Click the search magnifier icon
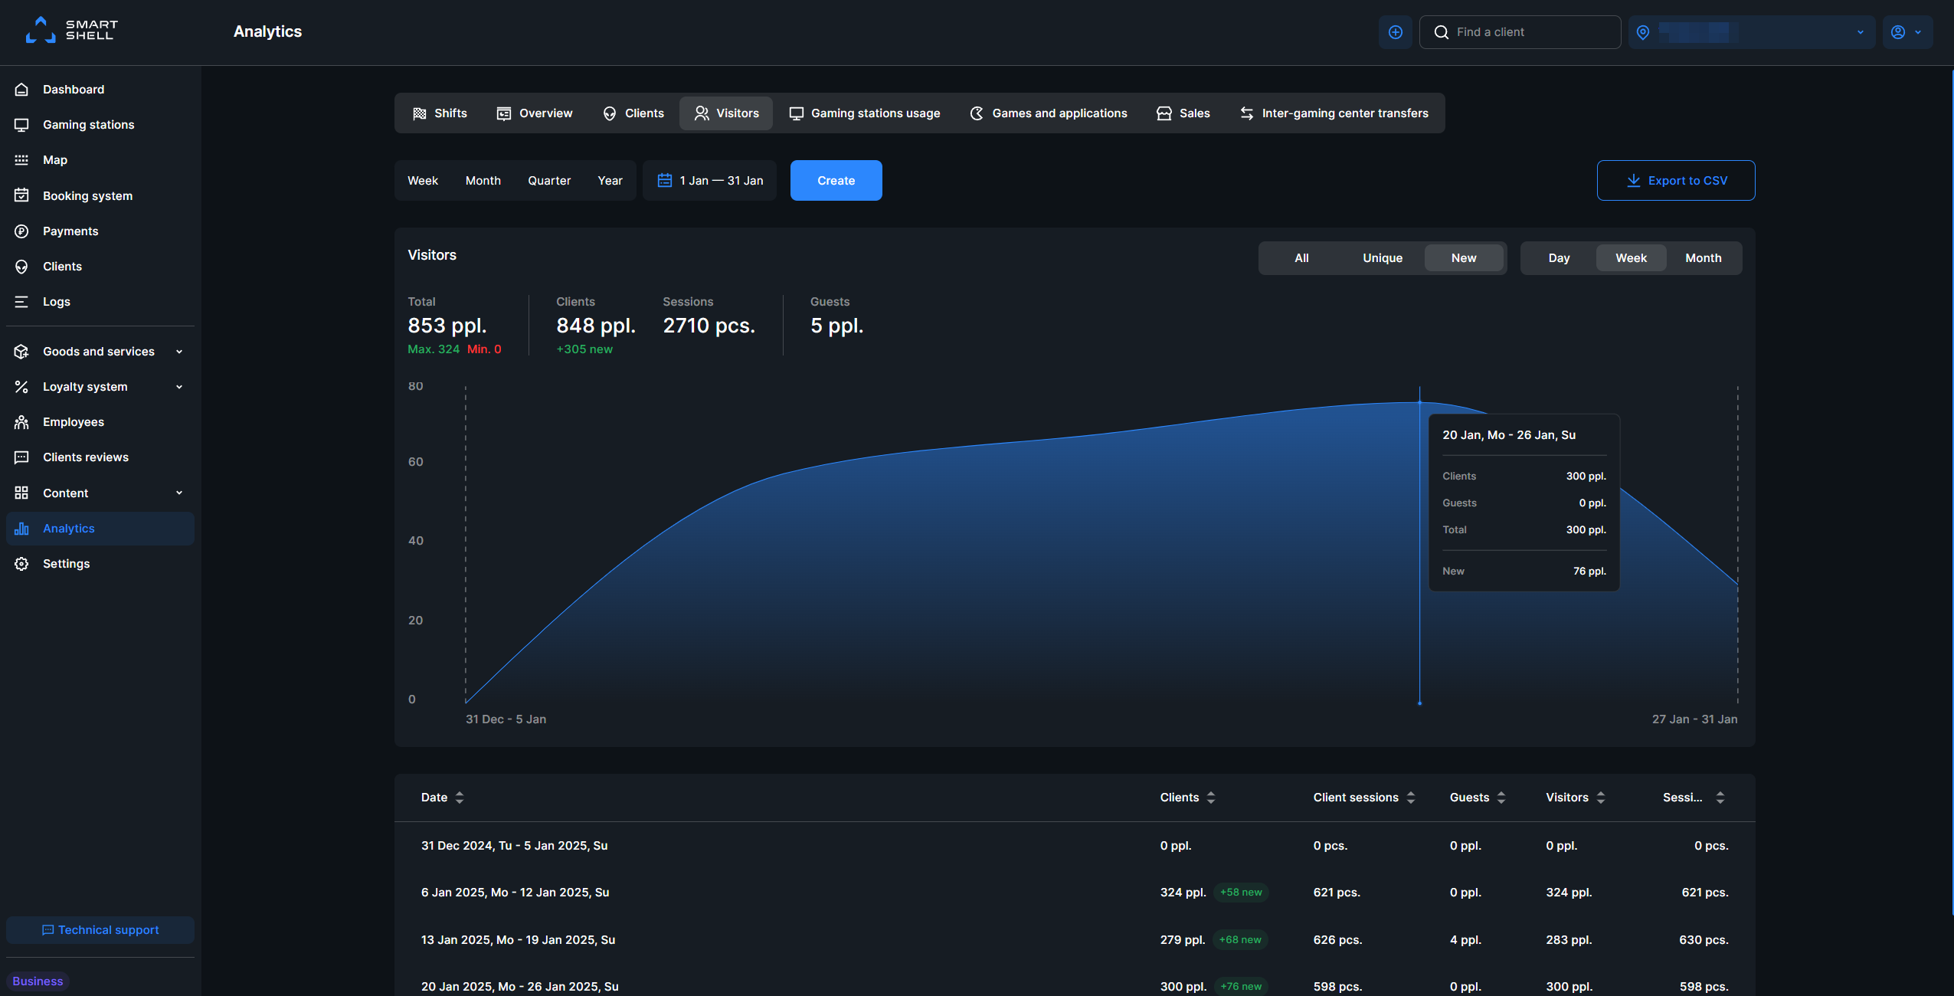 click(x=1442, y=32)
